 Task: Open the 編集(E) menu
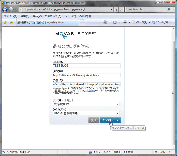[x=25, y=16]
